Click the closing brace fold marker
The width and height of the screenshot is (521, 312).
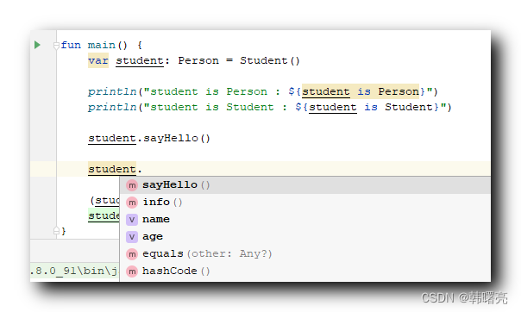(x=56, y=230)
